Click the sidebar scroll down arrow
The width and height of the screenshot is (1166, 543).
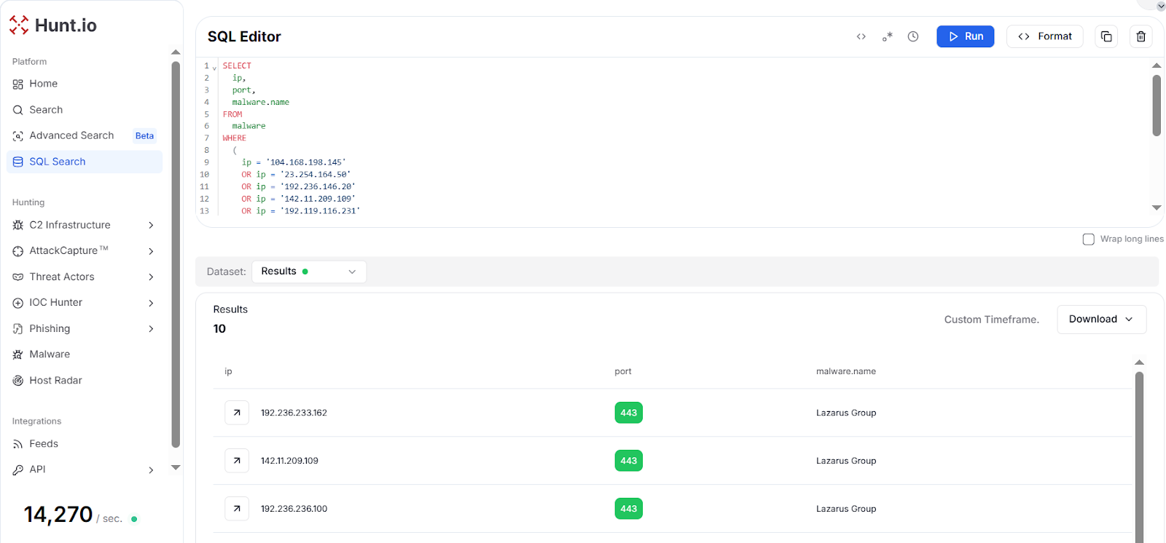(176, 468)
